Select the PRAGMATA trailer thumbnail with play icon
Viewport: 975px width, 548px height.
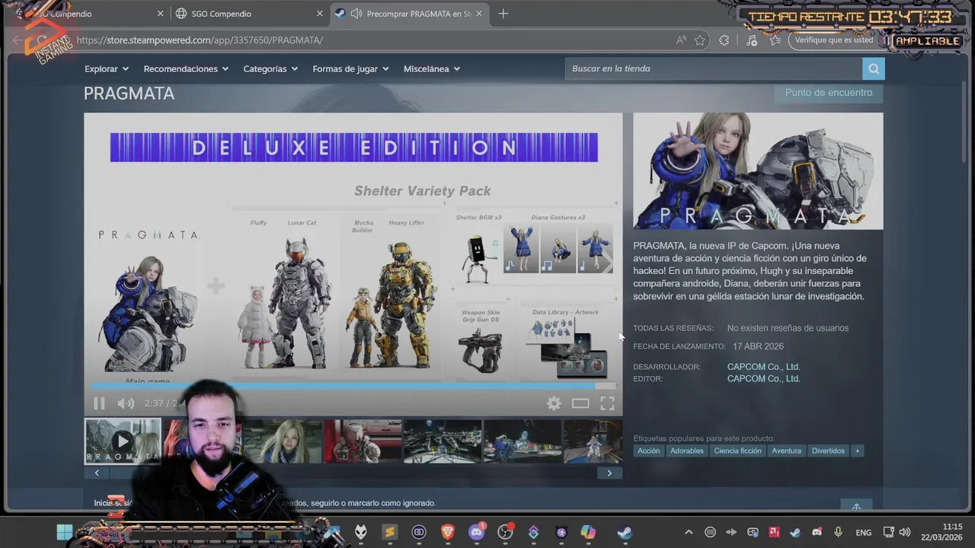(x=123, y=441)
